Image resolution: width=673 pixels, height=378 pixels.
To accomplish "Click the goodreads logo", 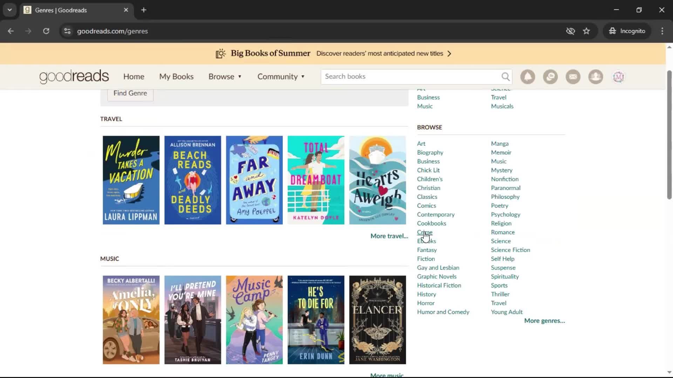I will click(x=74, y=76).
